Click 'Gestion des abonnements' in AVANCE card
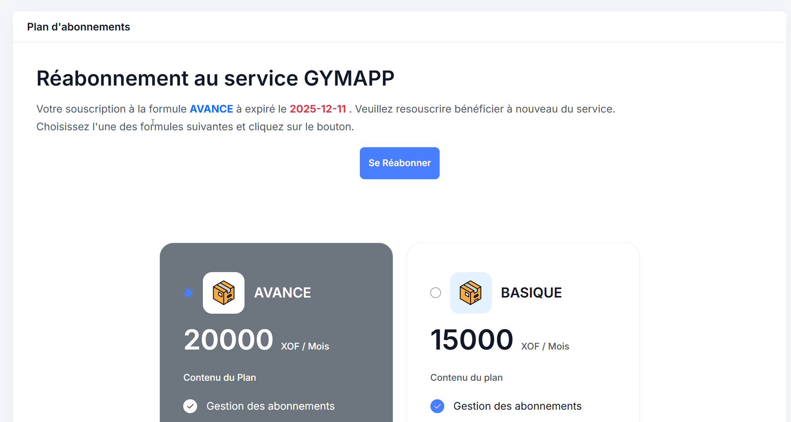This screenshot has height=422, width=791. [x=271, y=406]
